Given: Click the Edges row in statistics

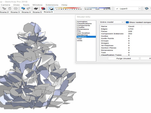Looking at the screenshot, I should click(126, 29).
